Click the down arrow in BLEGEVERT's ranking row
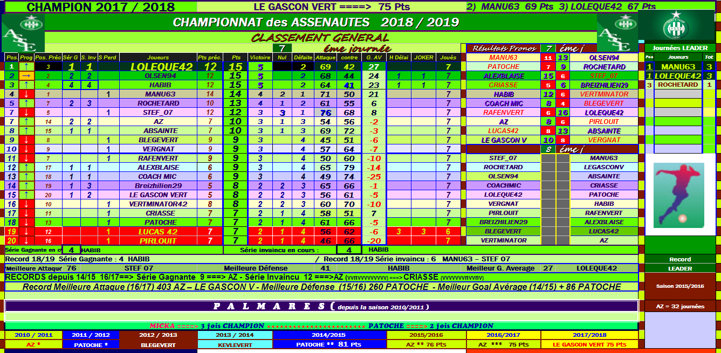721x353 pixels. (x=27, y=140)
